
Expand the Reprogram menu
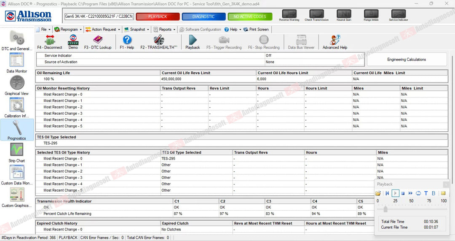[x=68, y=30]
